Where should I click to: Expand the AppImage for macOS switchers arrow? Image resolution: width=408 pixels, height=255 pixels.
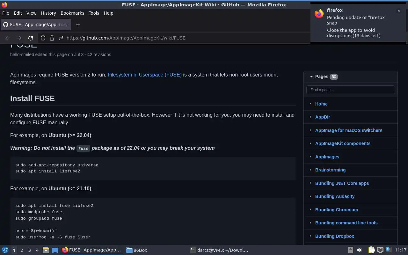(310, 130)
